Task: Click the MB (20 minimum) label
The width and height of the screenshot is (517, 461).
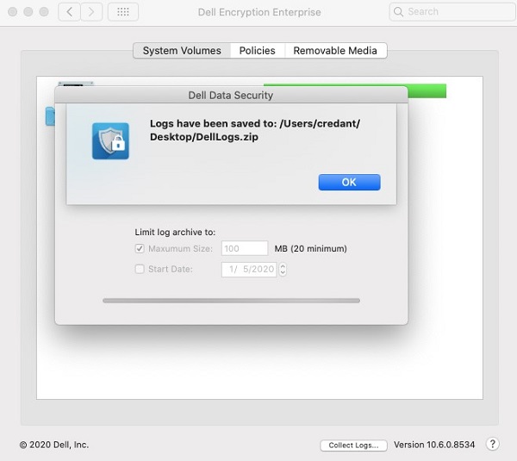Action: [310, 248]
